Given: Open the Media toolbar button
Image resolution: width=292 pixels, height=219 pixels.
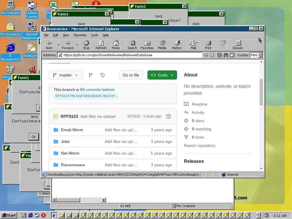Looking at the screenshot, I should pos(162,45).
